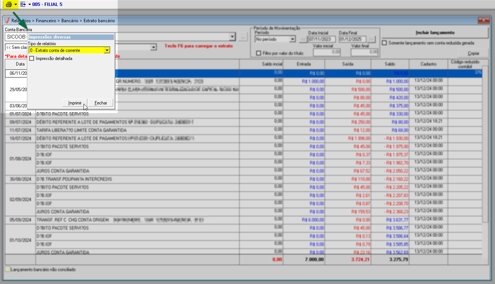Click the branch list icon beside FILIAL 5
Viewport: 495px width, 284px height.
[x=23, y=4]
